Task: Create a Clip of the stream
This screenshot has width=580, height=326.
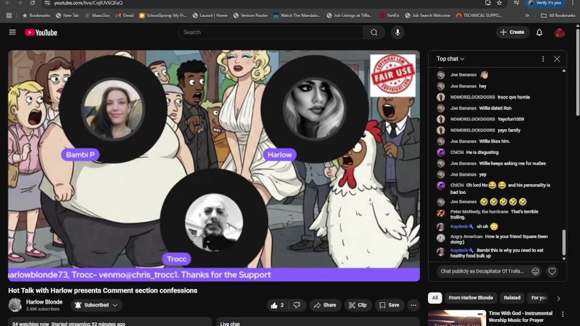Action: (x=358, y=305)
